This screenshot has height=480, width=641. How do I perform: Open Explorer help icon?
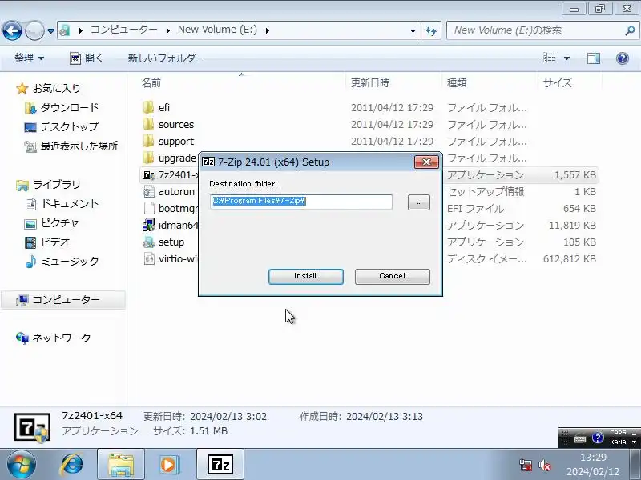pyautogui.click(x=622, y=58)
